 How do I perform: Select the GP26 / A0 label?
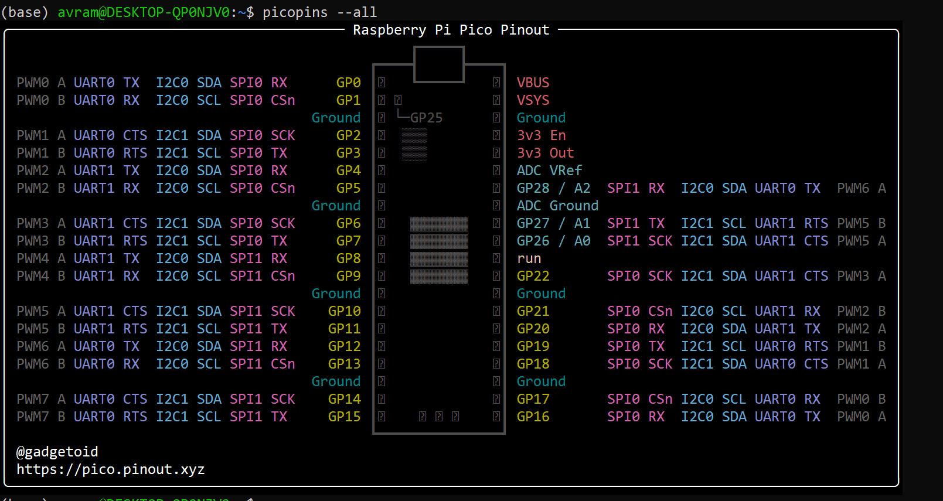(x=554, y=241)
